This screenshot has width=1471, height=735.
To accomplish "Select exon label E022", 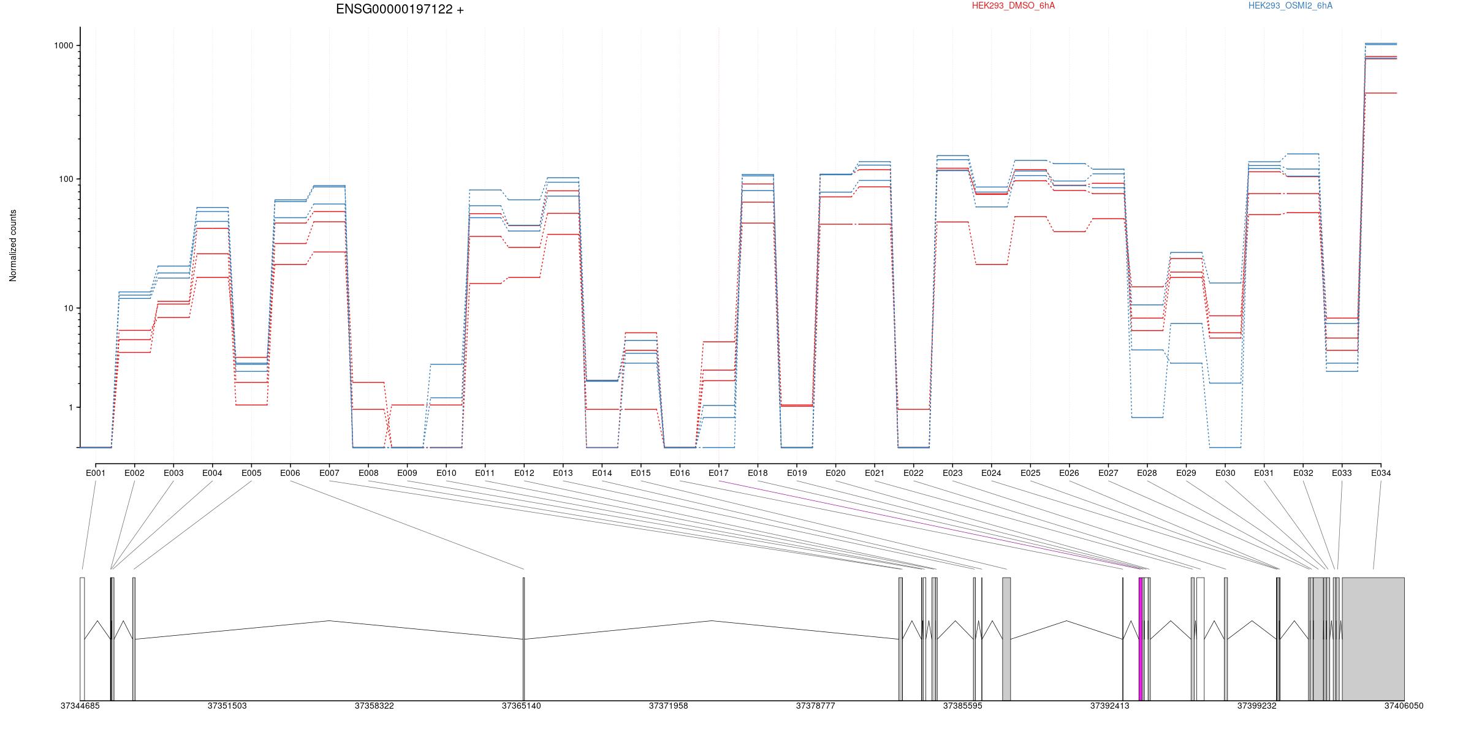I will pos(913,473).
